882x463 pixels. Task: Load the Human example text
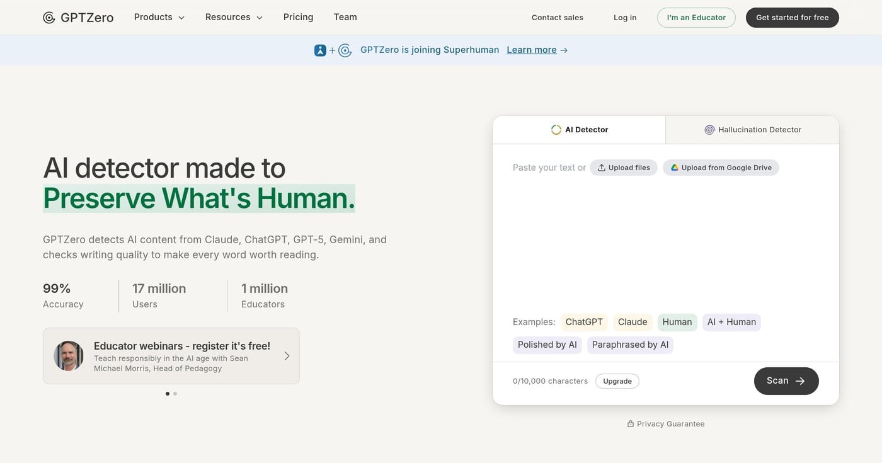click(677, 322)
